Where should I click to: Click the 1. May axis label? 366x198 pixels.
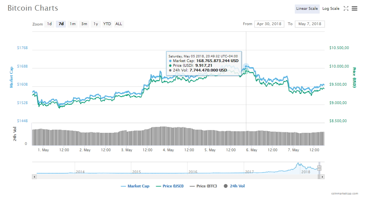[43, 150]
